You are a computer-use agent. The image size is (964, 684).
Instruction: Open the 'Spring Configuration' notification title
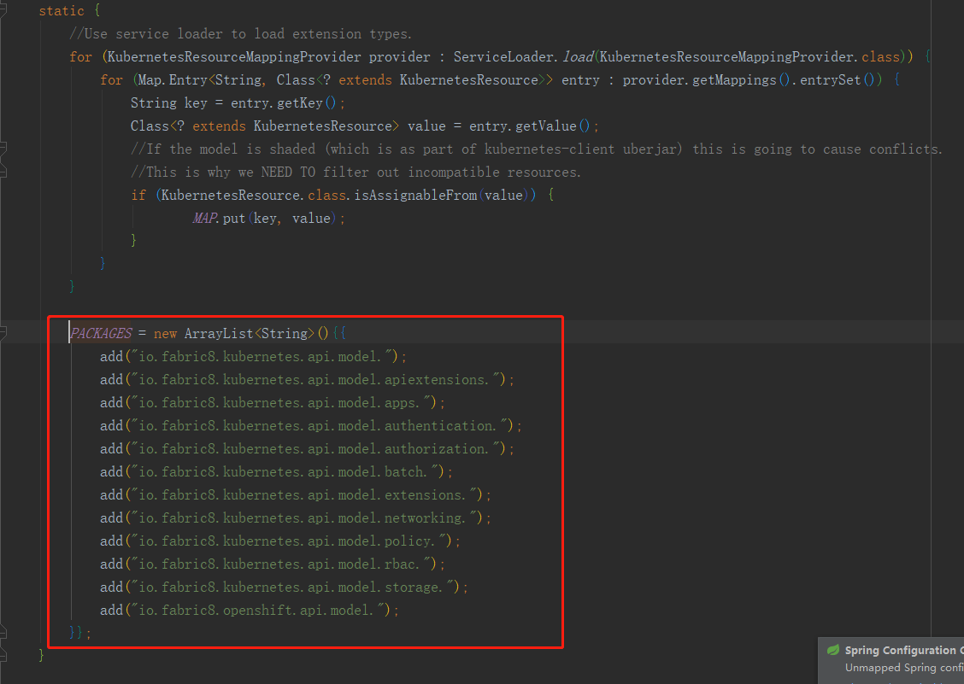tap(904, 650)
